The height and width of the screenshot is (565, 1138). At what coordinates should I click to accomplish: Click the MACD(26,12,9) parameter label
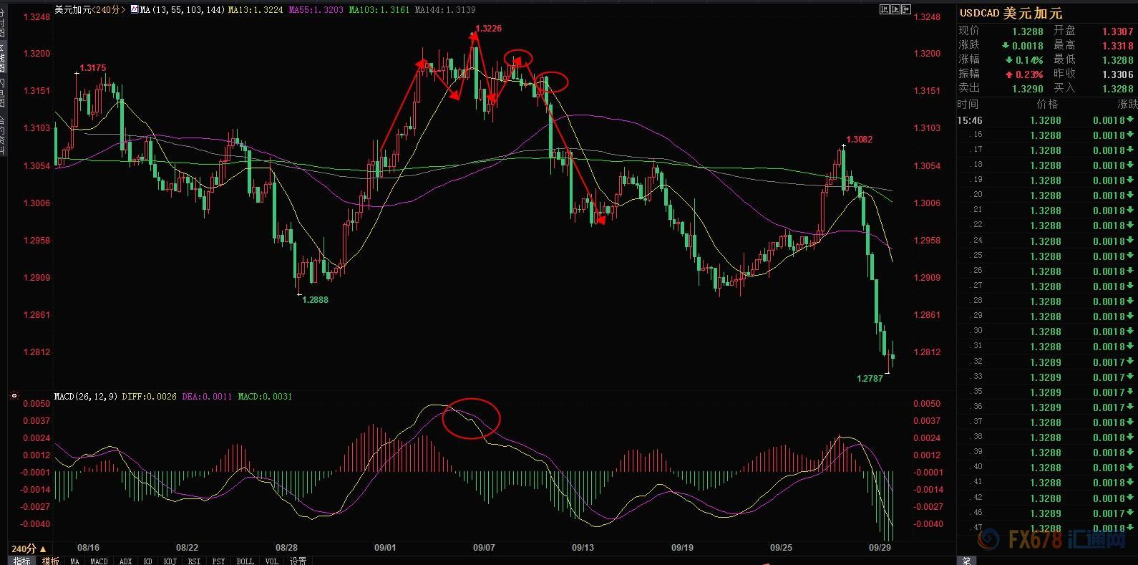[x=87, y=396]
